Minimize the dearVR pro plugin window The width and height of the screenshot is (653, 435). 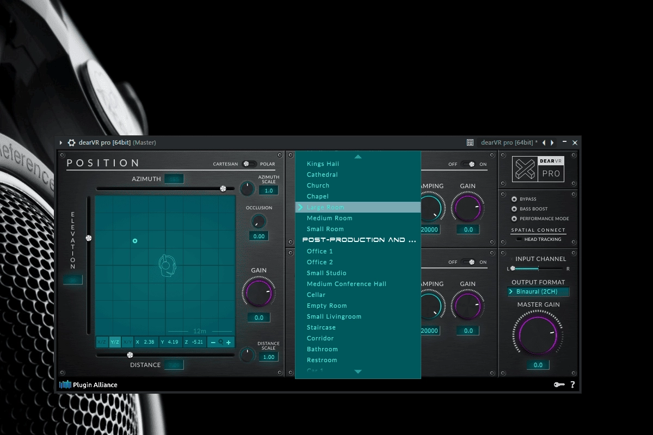(x=565, y=142)
